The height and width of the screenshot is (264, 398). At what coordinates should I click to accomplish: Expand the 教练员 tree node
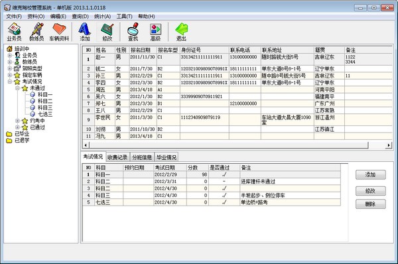[x=10, y=62]
